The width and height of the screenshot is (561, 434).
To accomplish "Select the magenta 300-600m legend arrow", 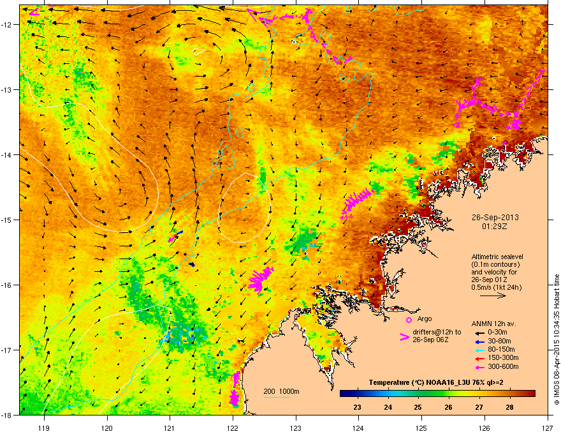I will click(x=479, y=367).
